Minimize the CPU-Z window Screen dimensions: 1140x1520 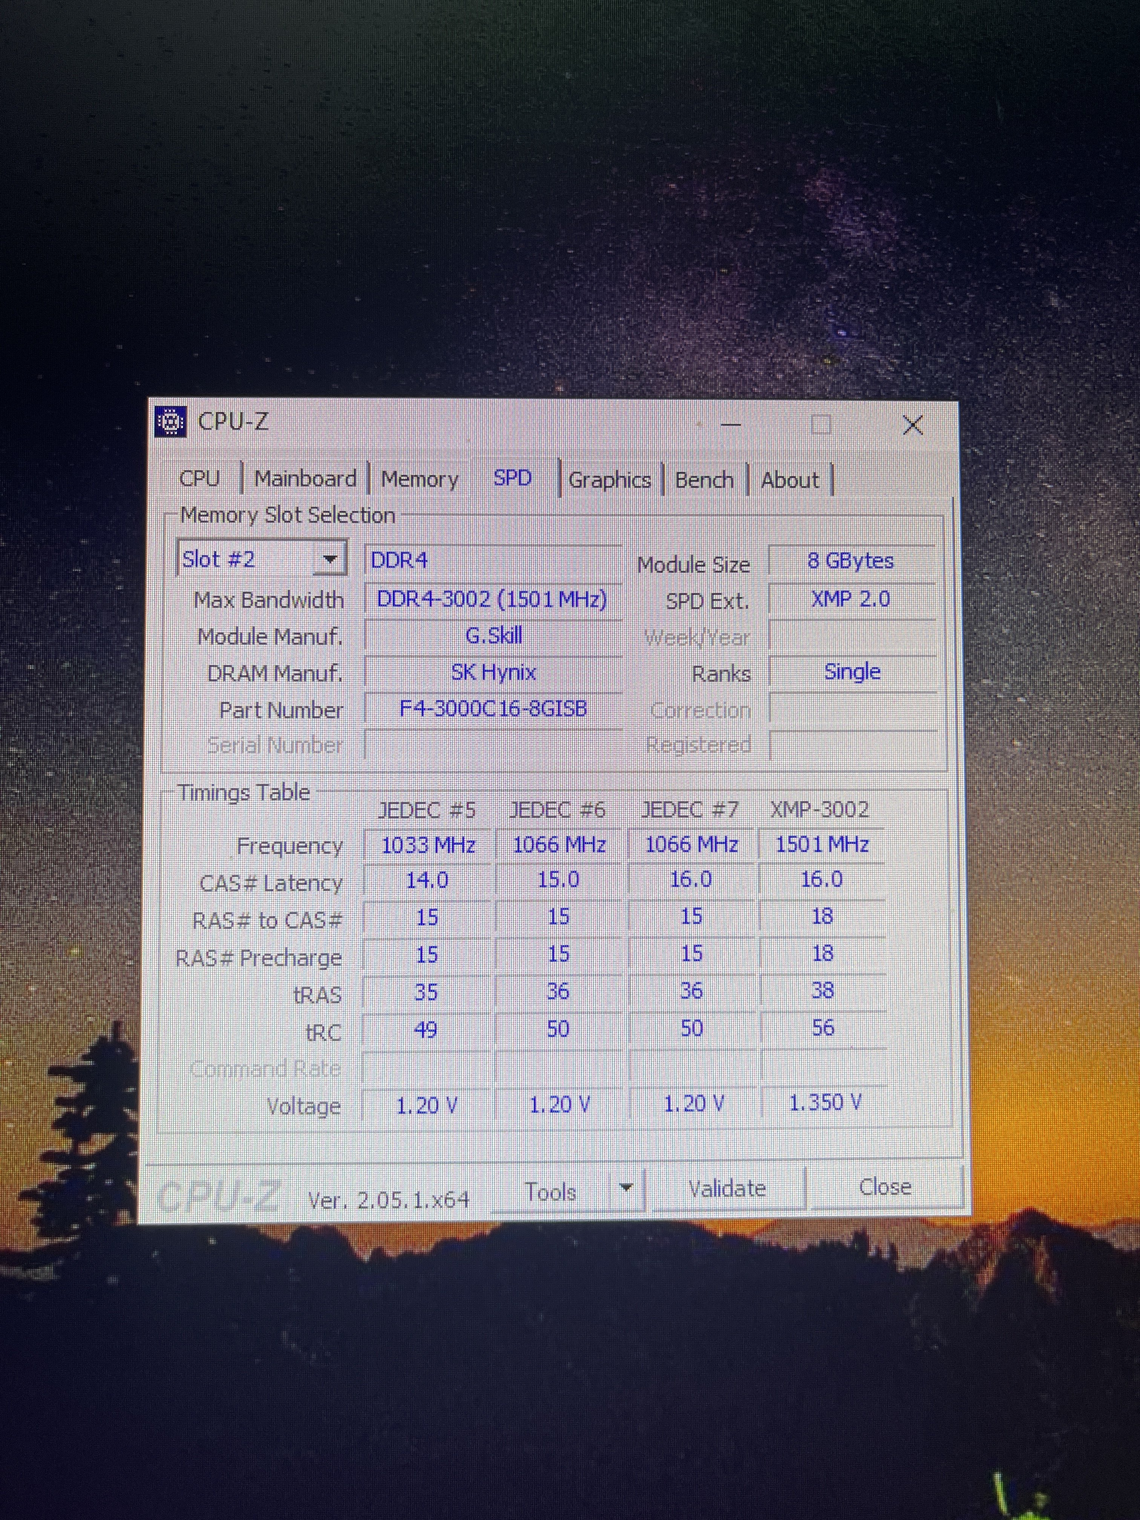pos(731,425)
